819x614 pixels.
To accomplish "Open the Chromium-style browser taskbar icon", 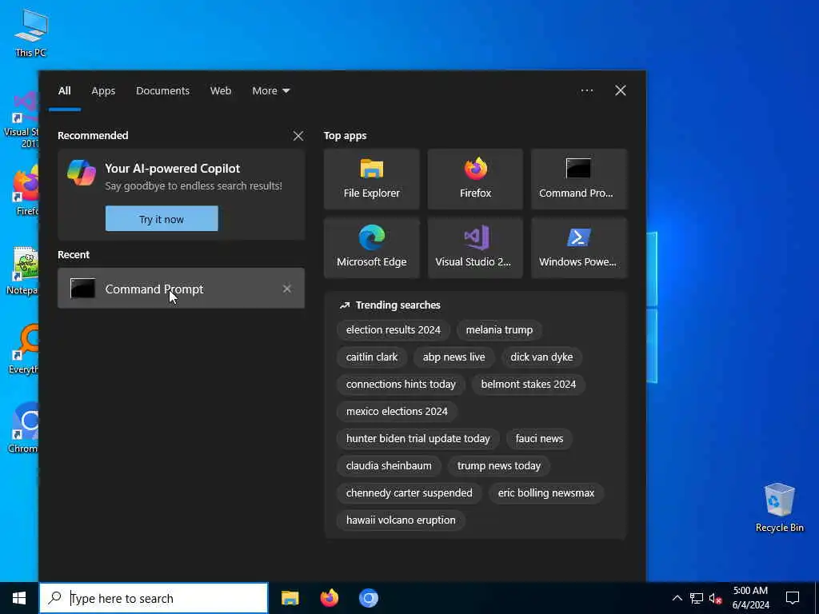I will (x=369, y=598).
